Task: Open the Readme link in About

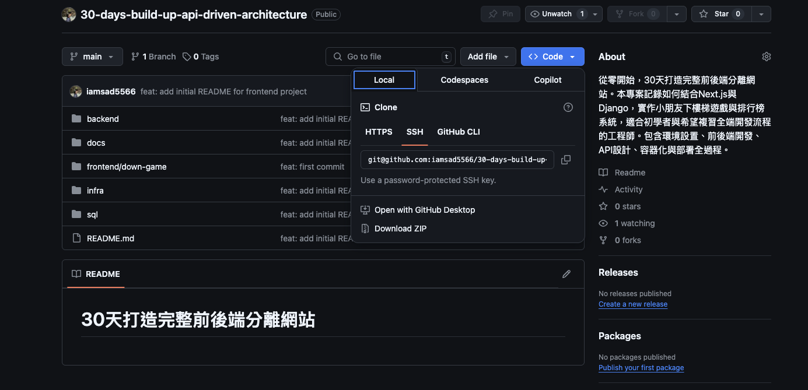Action: click(x=622, y=173)
